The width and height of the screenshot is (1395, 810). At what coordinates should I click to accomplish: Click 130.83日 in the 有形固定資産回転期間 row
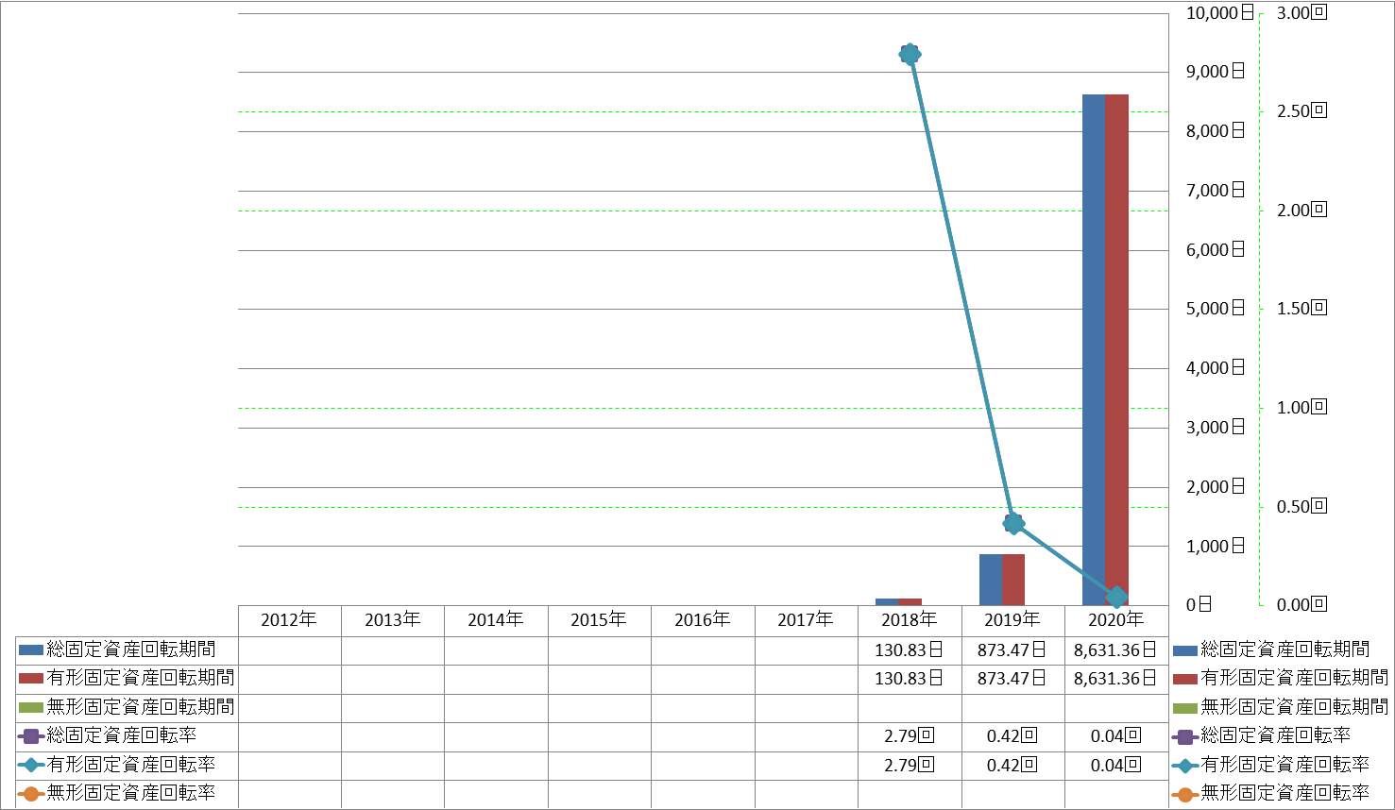(x=910, y=679)
